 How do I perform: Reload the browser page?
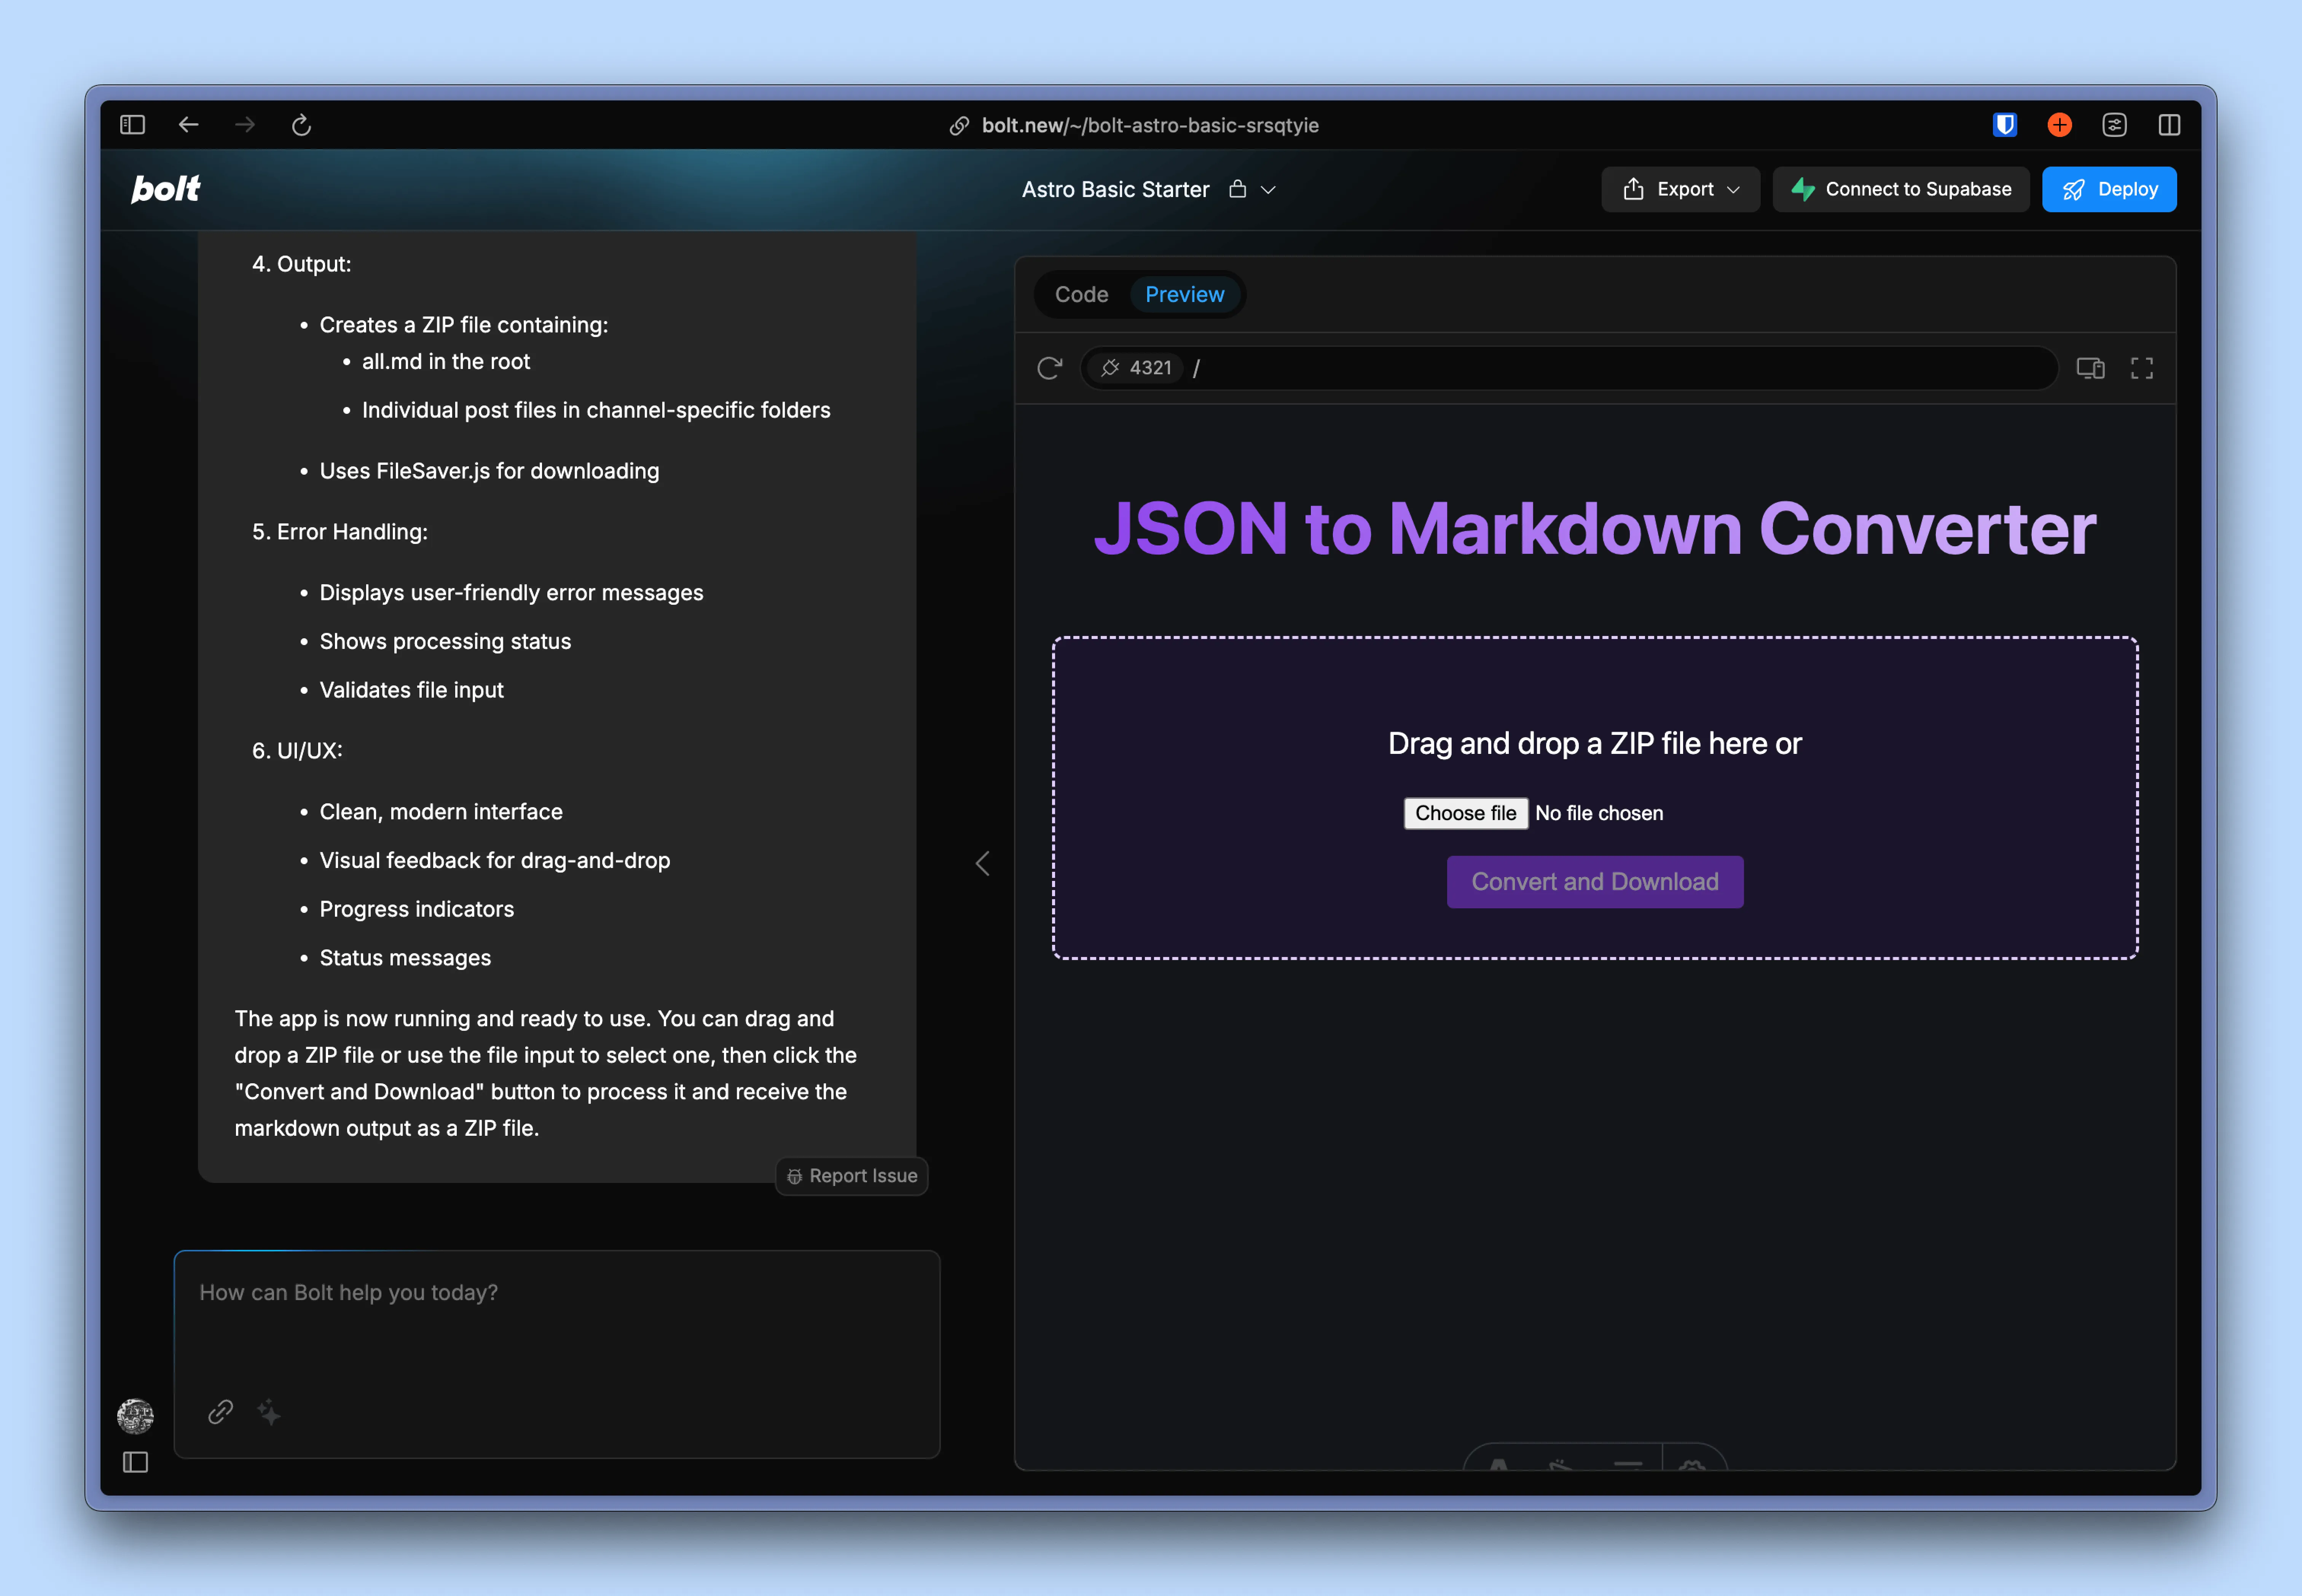coord(301,125)
